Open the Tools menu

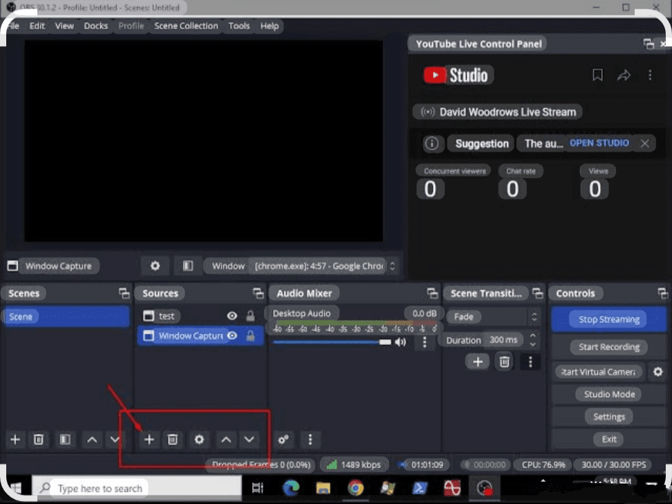click(239, 26)
